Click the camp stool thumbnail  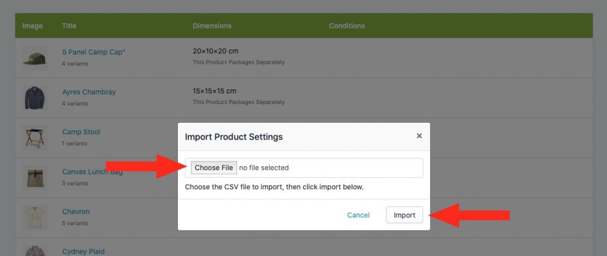click(34, 138)
